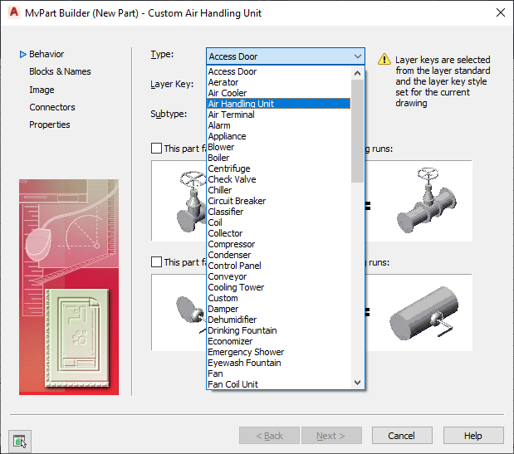Open the Properties step
The image size is (514, 454).
(50, 124)
